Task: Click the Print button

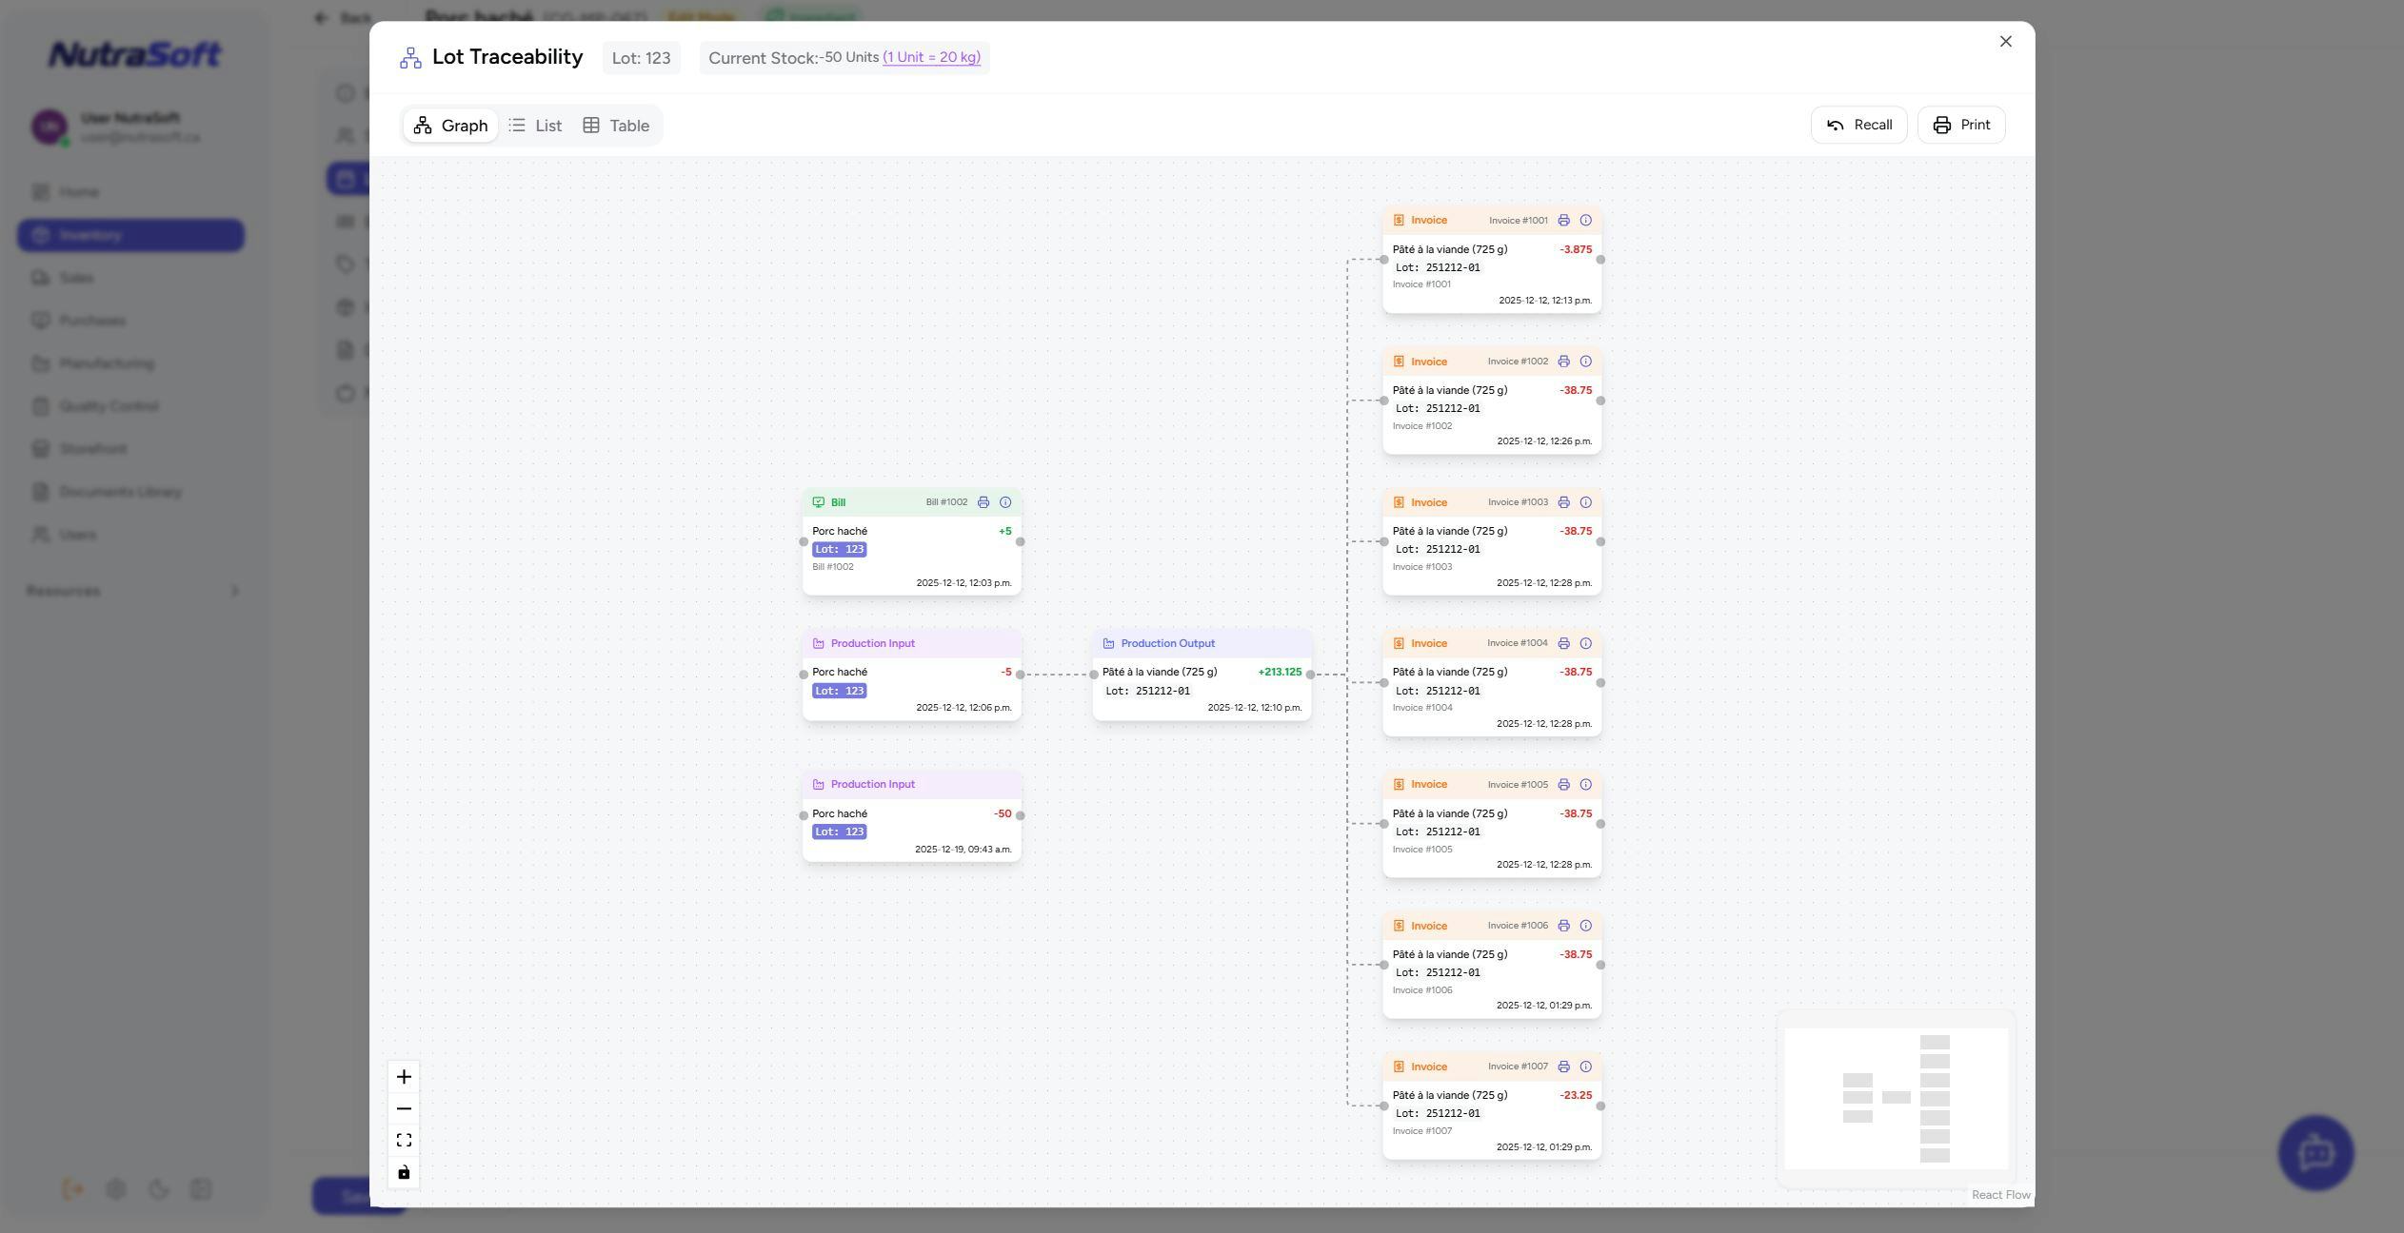Action: pyautogui.click(x=1960, y=126)
